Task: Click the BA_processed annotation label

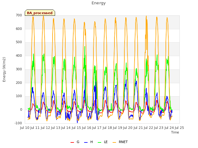Action: tap(40, 13)
